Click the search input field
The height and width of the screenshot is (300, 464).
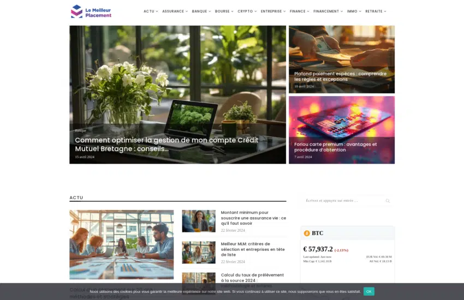341,201
